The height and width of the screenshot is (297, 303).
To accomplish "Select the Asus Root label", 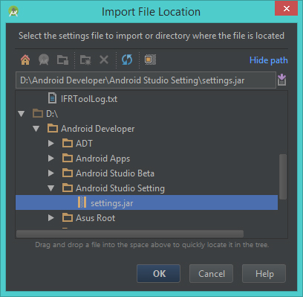I will coord(96,218).
